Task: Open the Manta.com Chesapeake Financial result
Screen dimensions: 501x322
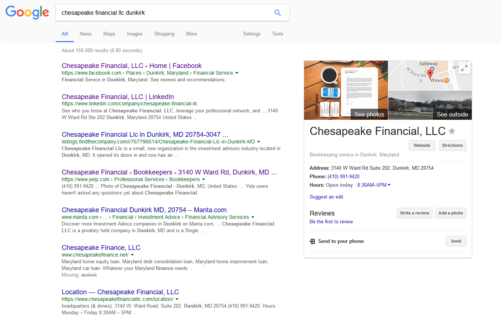Action: pyautogui.click(x=144, y=210)
